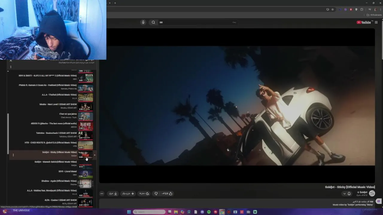Open the shield extension icon
This screenshot has height=215, width=383.
pos(356,10)
